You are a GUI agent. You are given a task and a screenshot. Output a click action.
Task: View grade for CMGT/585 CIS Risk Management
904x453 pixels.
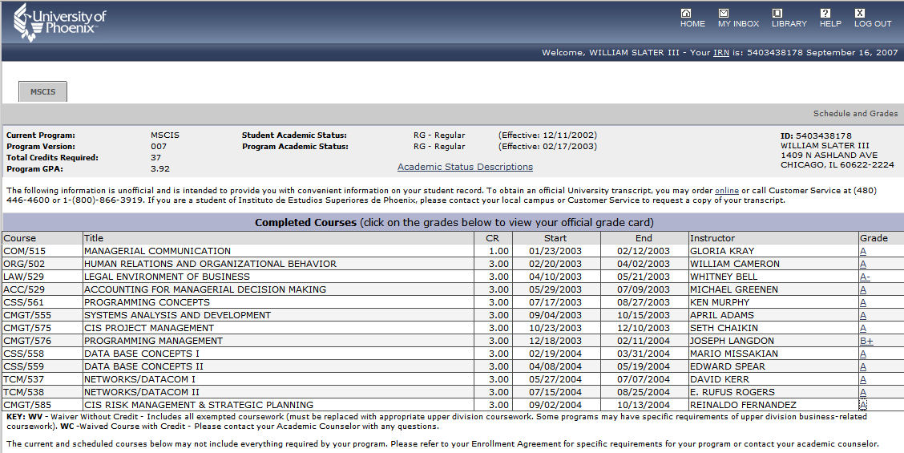[x=863, y=405]
